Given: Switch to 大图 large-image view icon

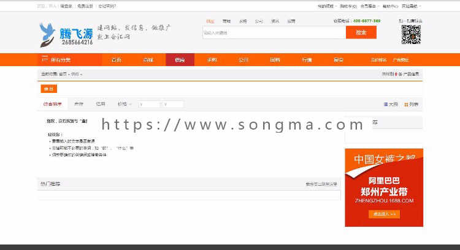Looking at the screenshot, I should (386, 104).
